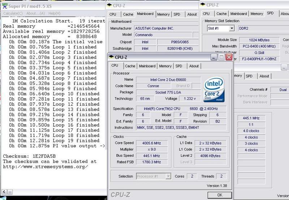Open the Help menu in Super PI
Image resolution: width=289 pixels, height=200 pixels.
[x=55, y=13]
